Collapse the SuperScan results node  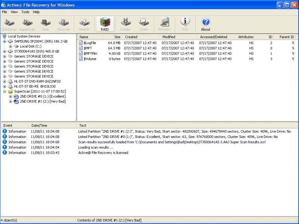[4, 91]
